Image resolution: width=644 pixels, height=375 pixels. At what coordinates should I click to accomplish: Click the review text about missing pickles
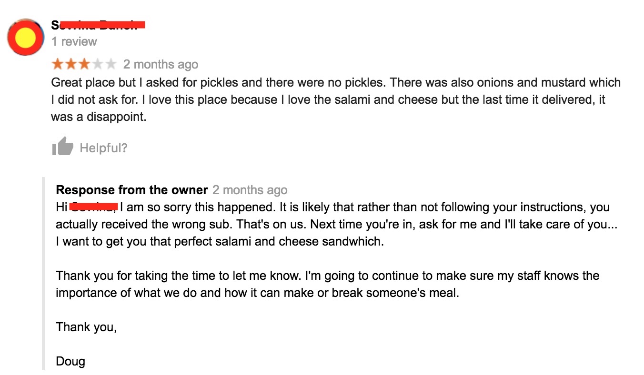pyautogui.click(x=336, y=99)
